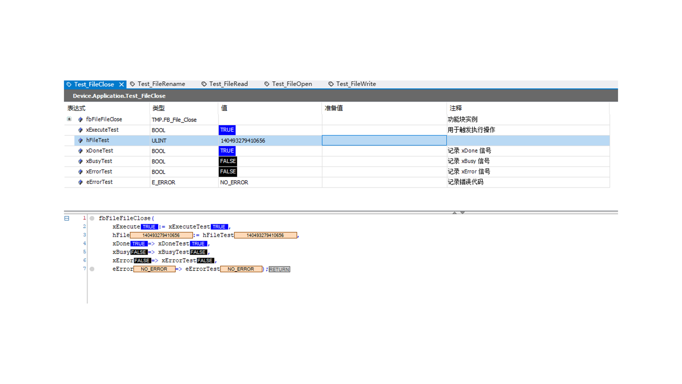The width and height of the screenshot is (682, 384).
Task: Click the 值 column header
Action: tap(224, 108)
